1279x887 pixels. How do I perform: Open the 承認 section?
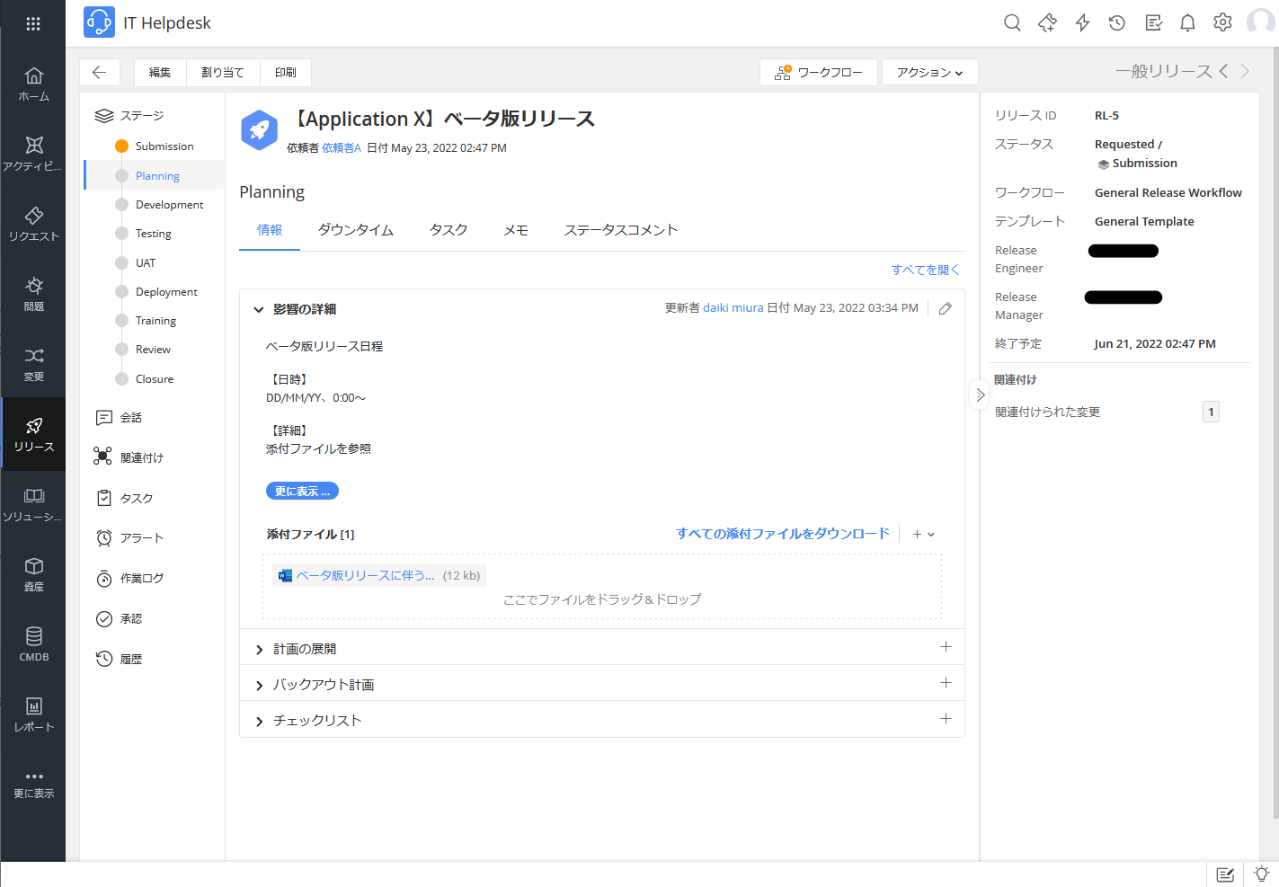coord(130,618)
